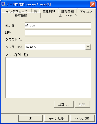Image resolution: width=97 pixels, height=124 pixels.
Task: Click the キャンセル button
Action: pos(56,118)
